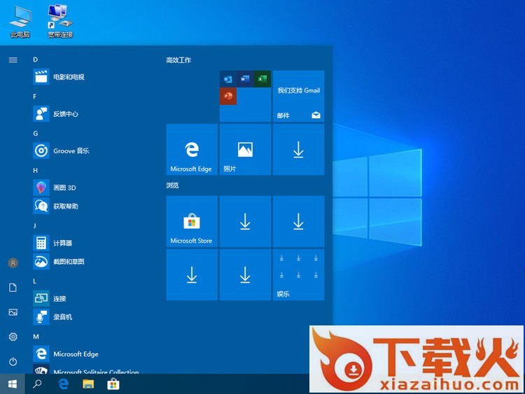The width and height of the screenshot is (525, 394).
Task: Click the Microsoft Edge tile
Action: pos(192,150)
